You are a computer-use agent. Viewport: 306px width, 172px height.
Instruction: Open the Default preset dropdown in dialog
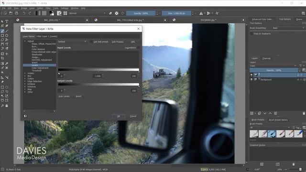point(72,42)
